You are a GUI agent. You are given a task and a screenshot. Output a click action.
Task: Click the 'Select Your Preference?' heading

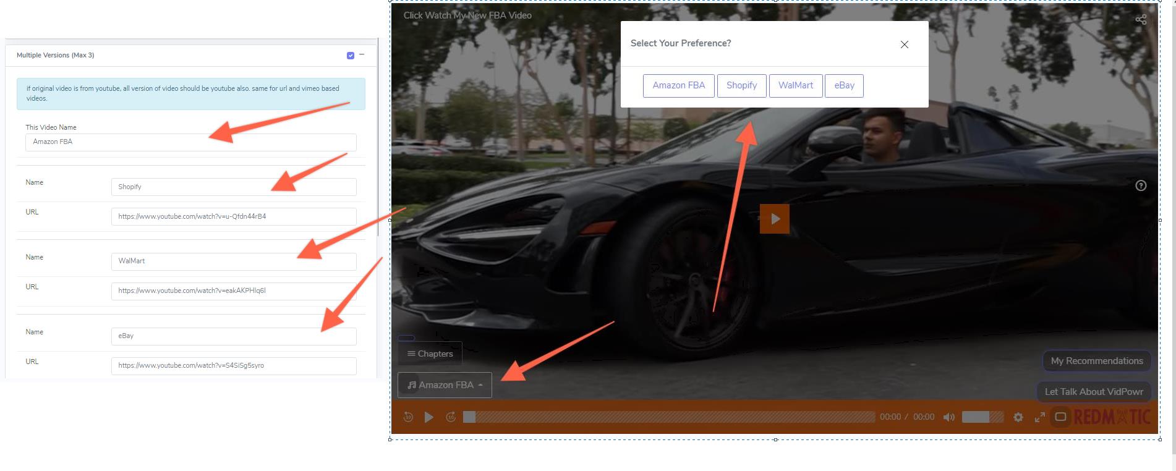click(681, 43)
